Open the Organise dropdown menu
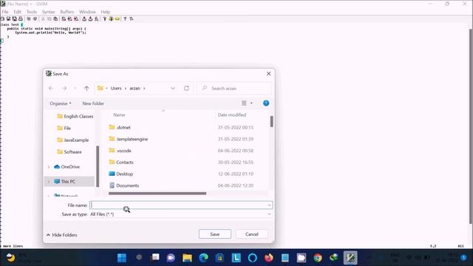The width and height of the screenshot is (473, 266). point(61,103)
